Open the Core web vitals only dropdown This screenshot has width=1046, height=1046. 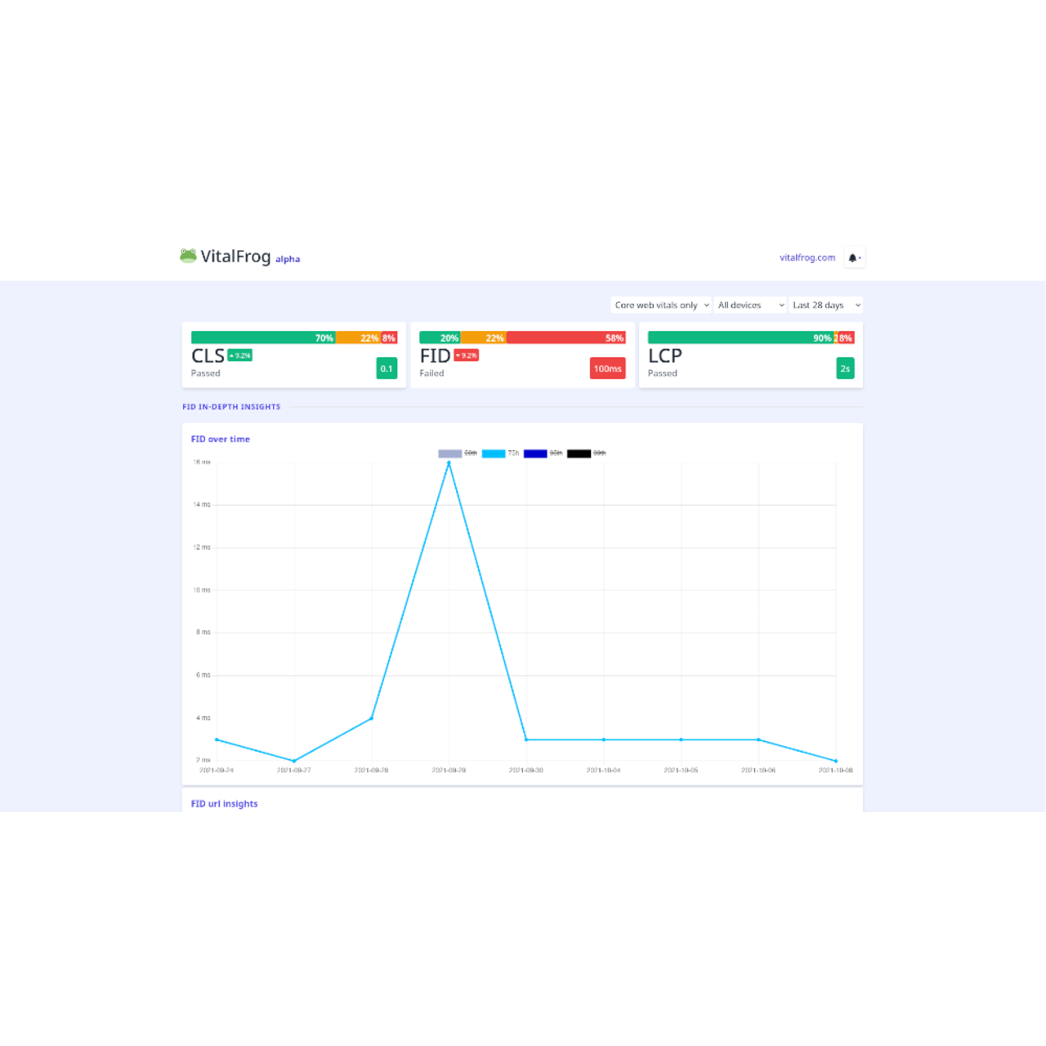661,305
